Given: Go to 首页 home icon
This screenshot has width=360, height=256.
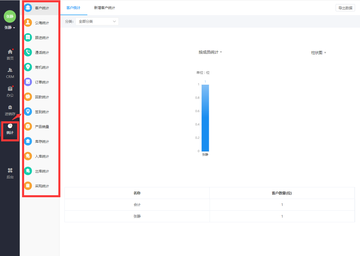Looking at the screenshot, I should [x=10, y=52].
